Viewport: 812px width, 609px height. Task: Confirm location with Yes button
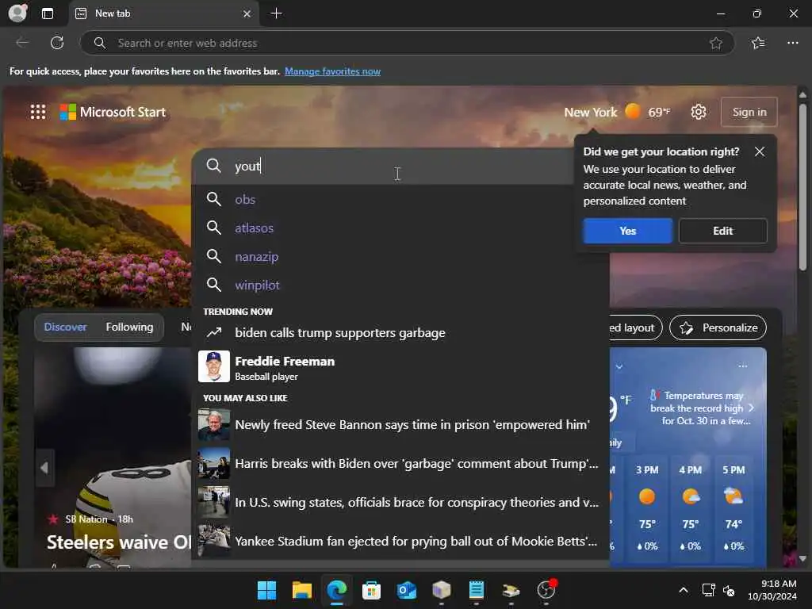click(628, 231)
